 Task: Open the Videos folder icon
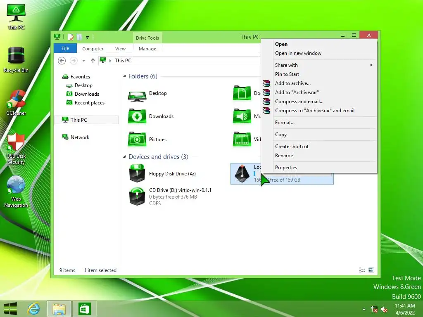point(242,139)
